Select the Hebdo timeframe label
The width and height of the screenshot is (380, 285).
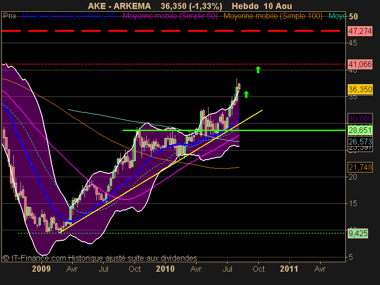(x=244, y=6)
